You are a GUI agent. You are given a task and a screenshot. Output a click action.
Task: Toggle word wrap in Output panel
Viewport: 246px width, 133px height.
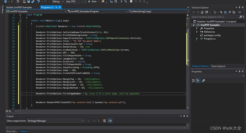(110, 121)
